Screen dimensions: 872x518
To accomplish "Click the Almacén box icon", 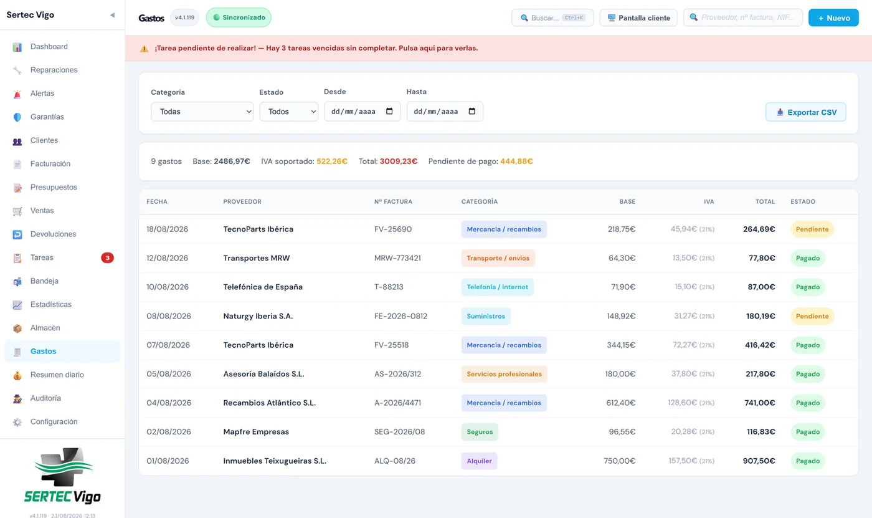I will pos(17,328).
